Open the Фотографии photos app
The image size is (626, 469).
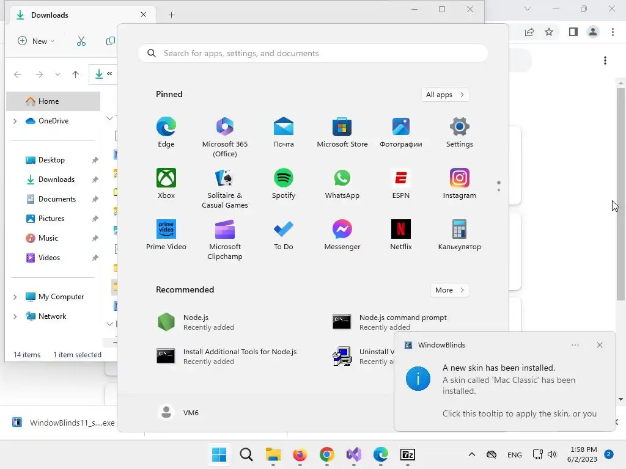click(401, 133)
